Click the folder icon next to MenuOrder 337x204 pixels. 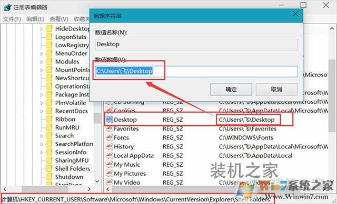point(49,53)
